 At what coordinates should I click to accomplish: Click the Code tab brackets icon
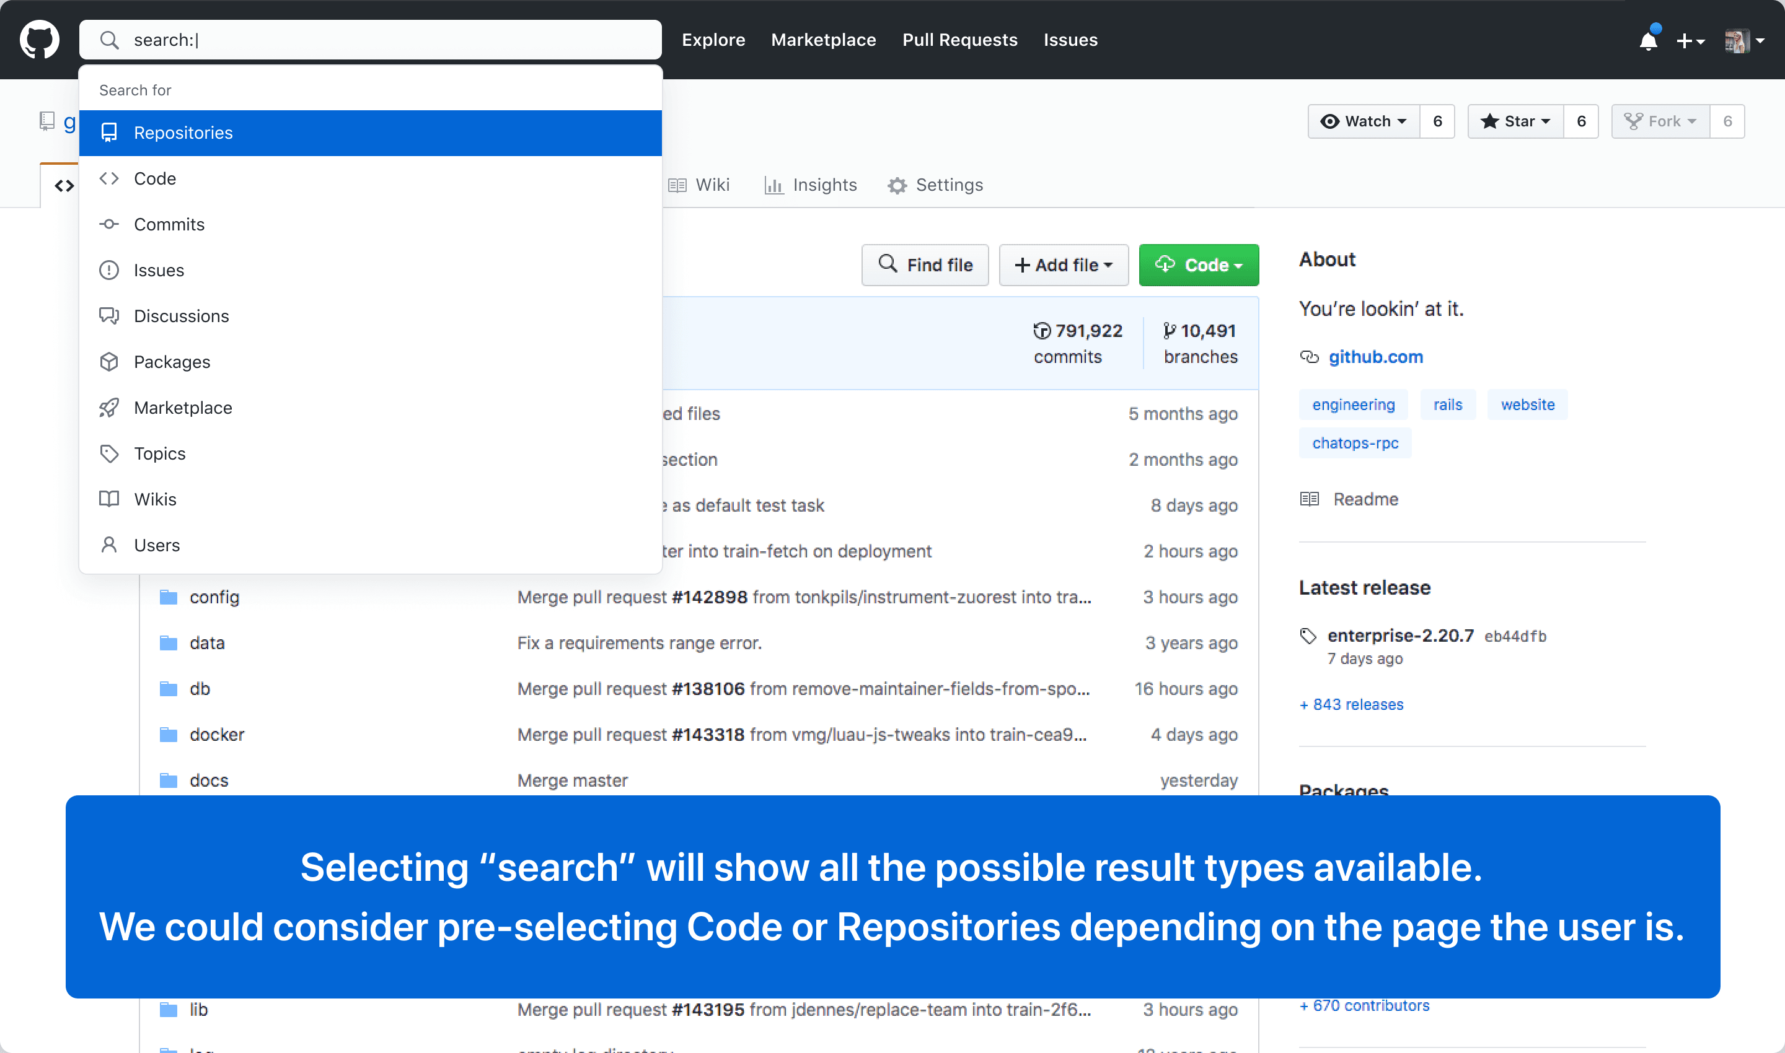point(64,186)
